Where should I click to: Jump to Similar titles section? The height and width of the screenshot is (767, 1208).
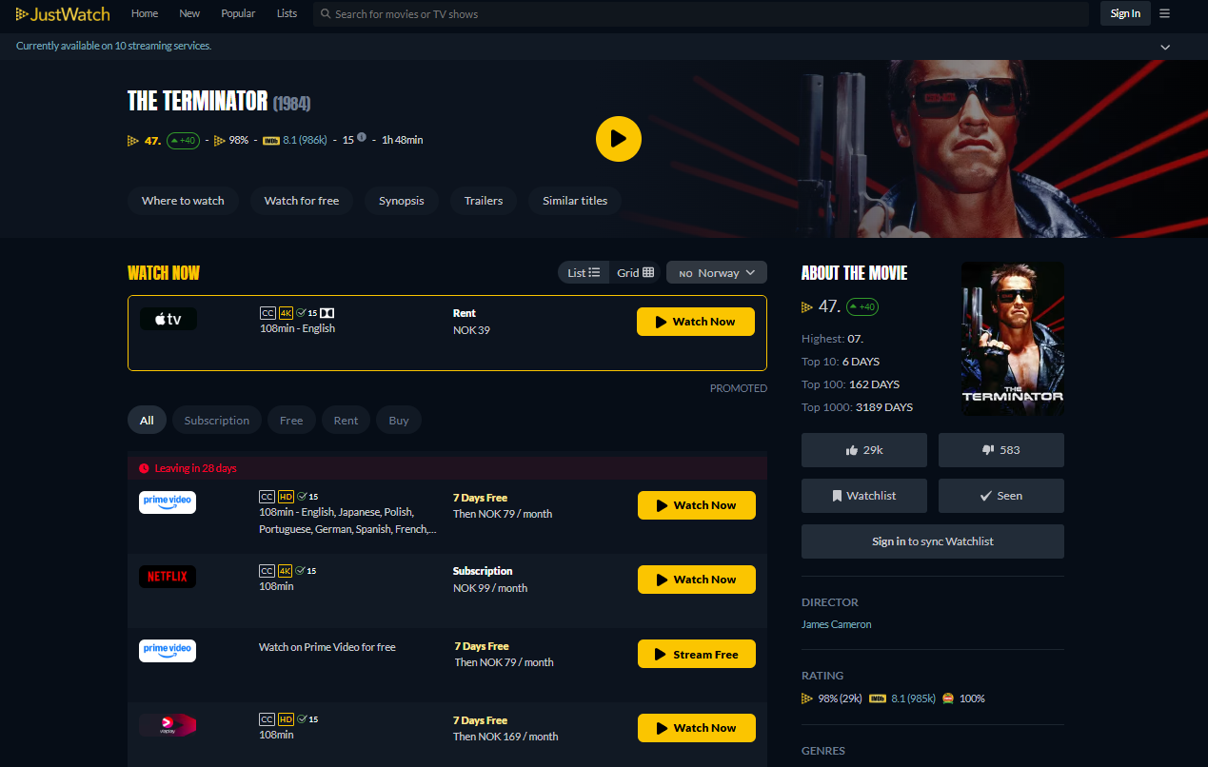click(575, 201)
